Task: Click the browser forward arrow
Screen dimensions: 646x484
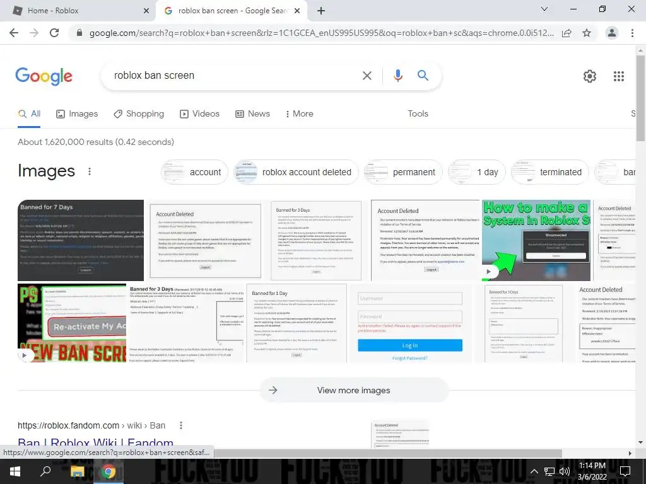Action: pos(34,33)
